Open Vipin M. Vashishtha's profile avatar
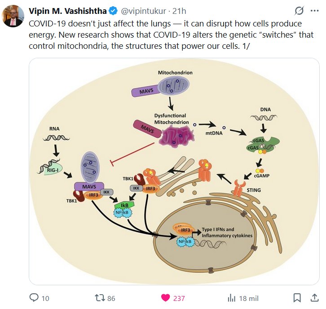The image size is (326, 309). pos(13,16)
